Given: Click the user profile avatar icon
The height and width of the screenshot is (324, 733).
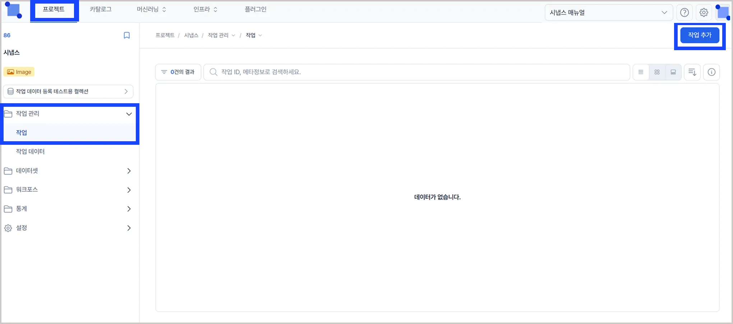Looking at the screenshot, I should coord(723,13).
